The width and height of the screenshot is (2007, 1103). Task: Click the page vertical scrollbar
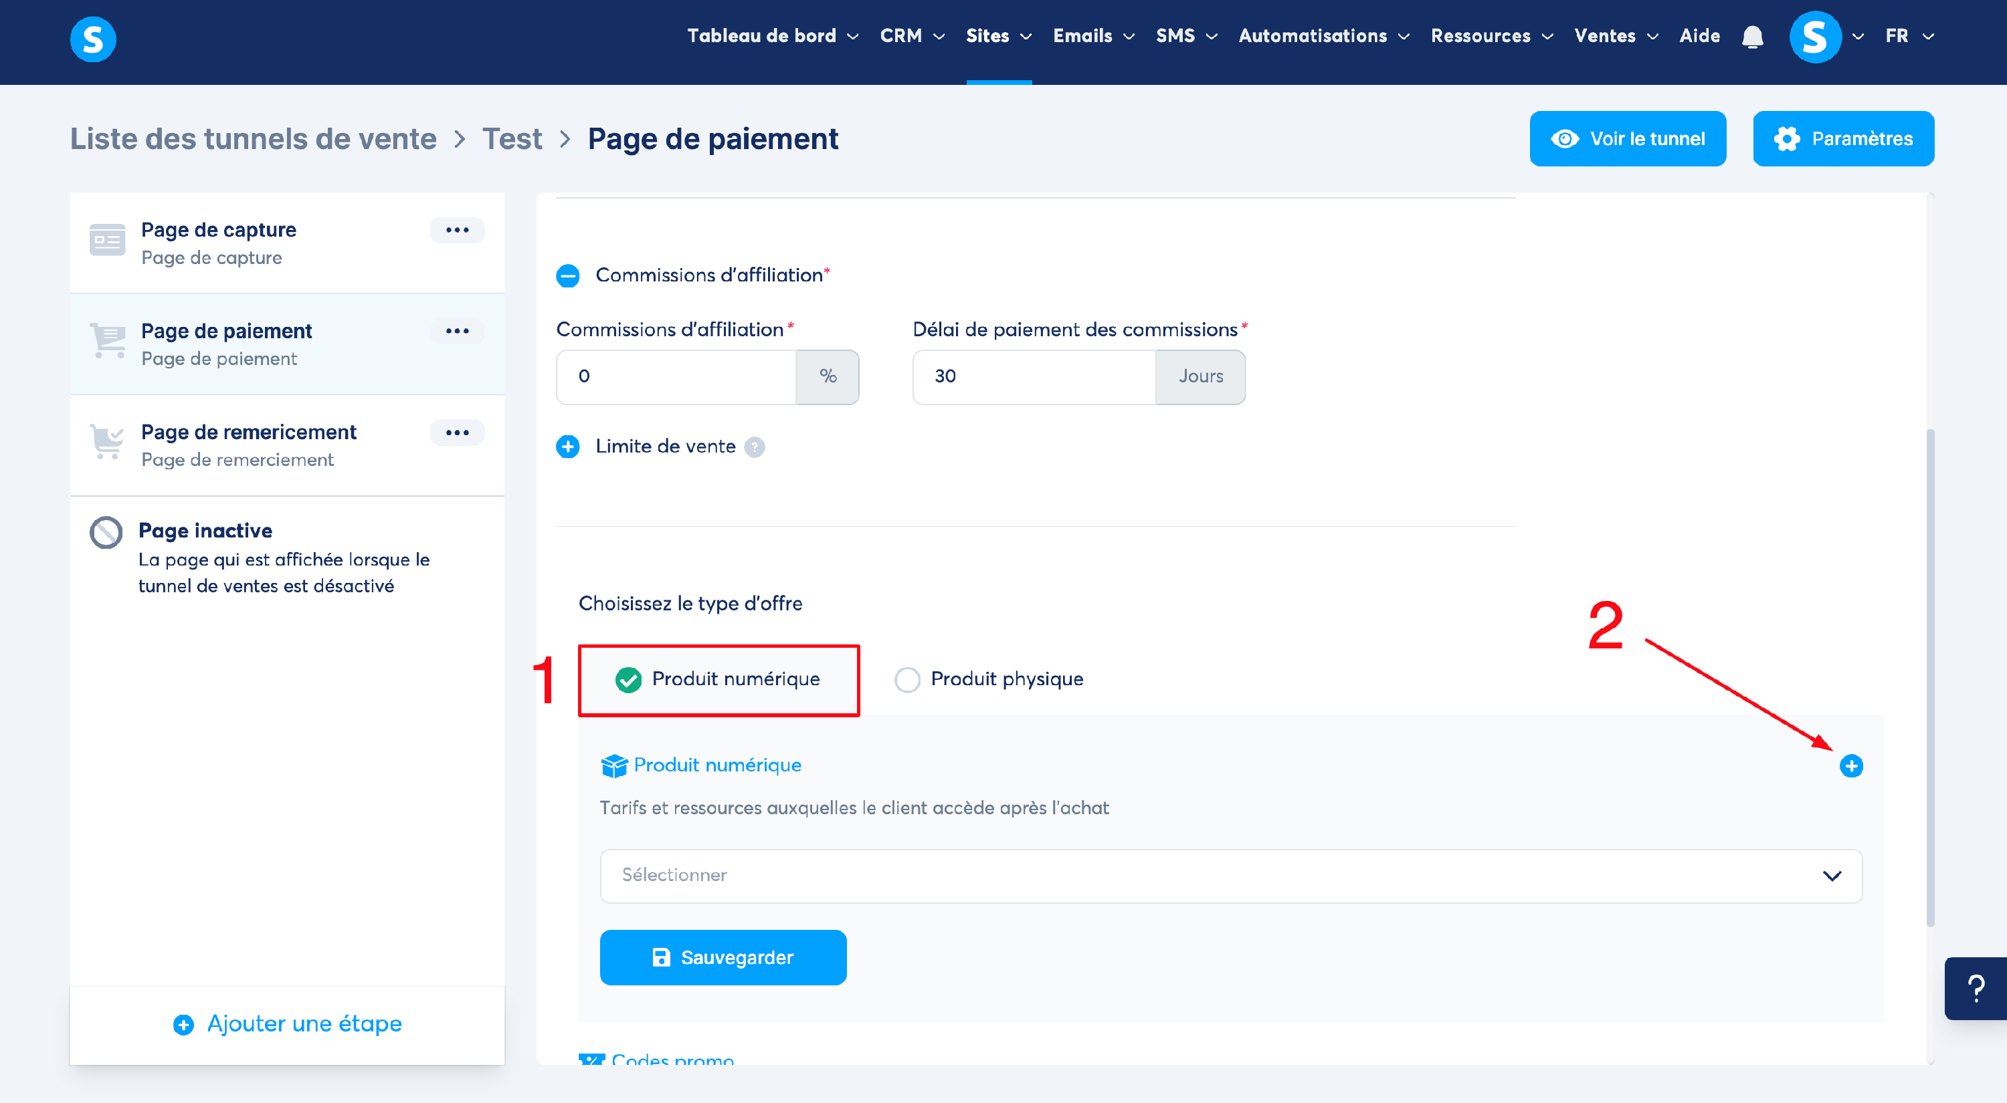coord(1930,677)
